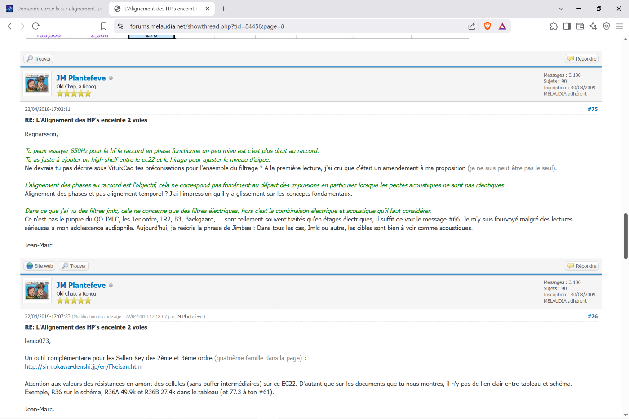Open the sim.okawa-denshi.jp Fkeisan link
The width and height of the screenshot is (629, 419).
[83, 366]
